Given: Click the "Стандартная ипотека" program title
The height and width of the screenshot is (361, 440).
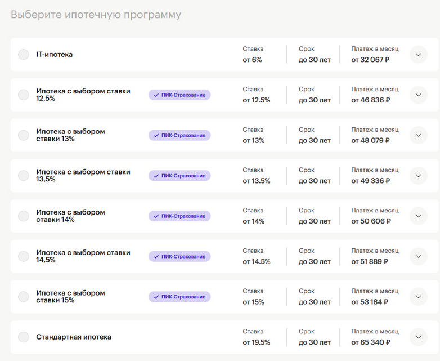Looking at the screenshot, I should pos(74,337).
